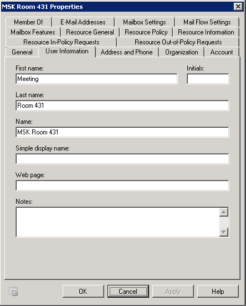Click the Notes scrollbar down arrow
The width and height of the screenshot is (246, 306).
(x=224, y=232)
